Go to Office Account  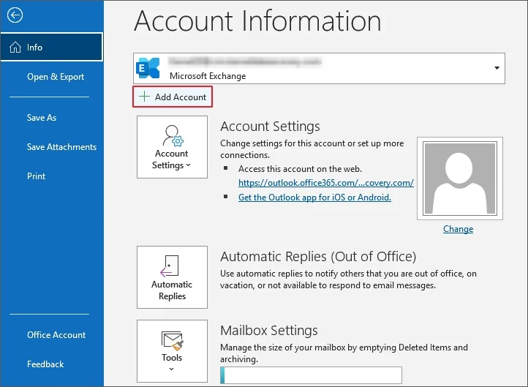56,335
